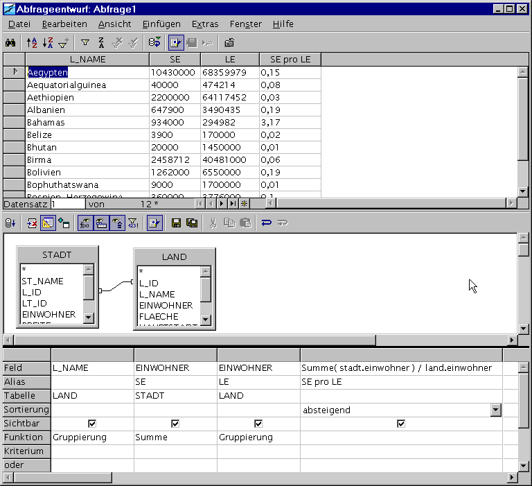Click the undo arrow icon
This screenshot has width=532, height=486.
(267, 223)
